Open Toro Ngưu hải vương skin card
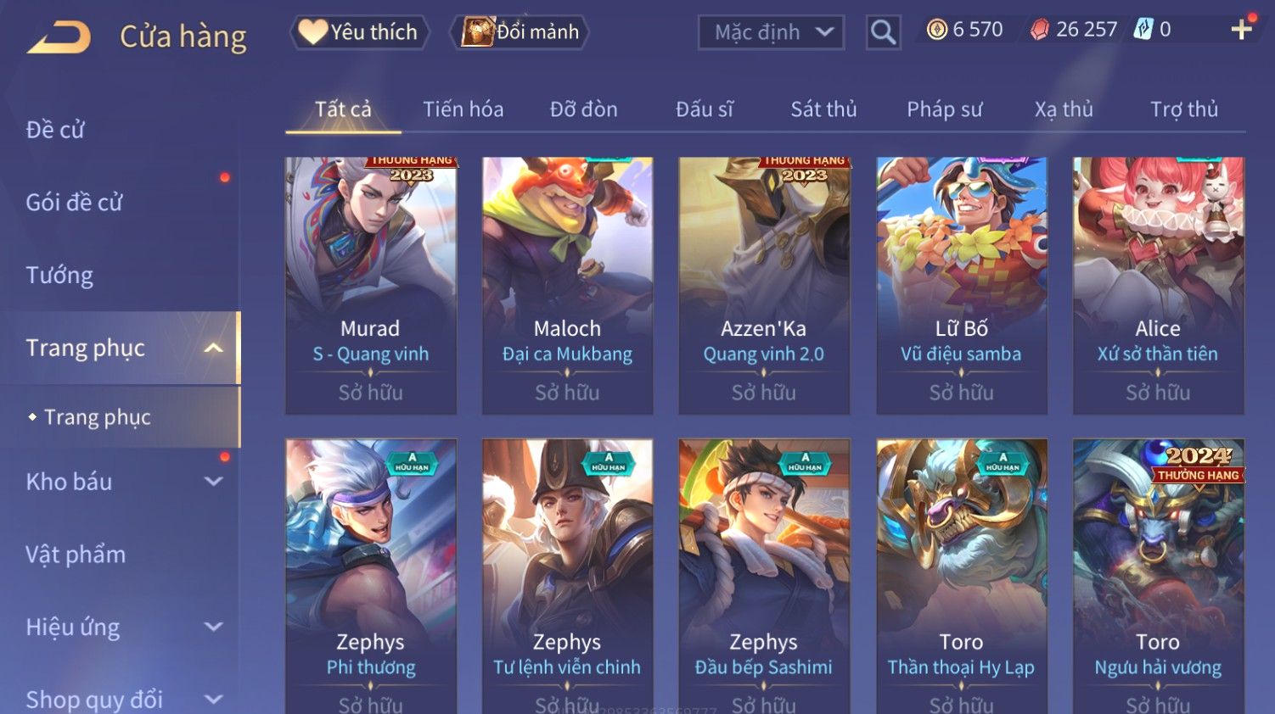Screen dimensions: 1275x714 pyautogui.click(x=1158, y=576)
